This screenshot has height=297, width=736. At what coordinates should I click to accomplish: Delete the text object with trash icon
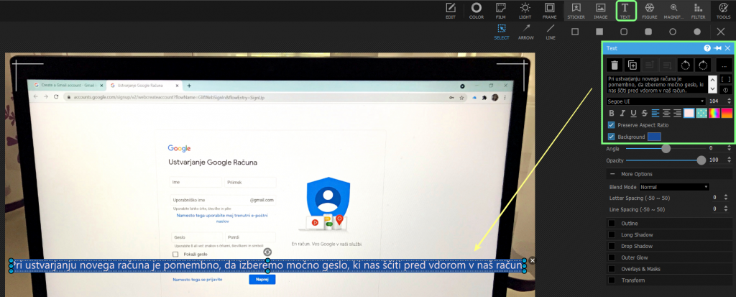[x=614, y=65]
